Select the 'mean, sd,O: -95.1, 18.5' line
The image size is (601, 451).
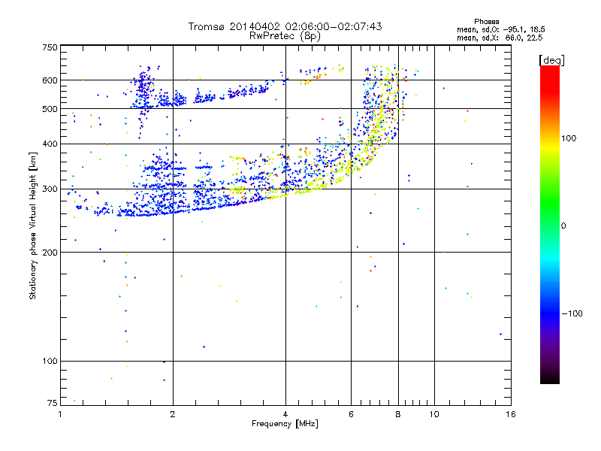(x=500, y=29)
